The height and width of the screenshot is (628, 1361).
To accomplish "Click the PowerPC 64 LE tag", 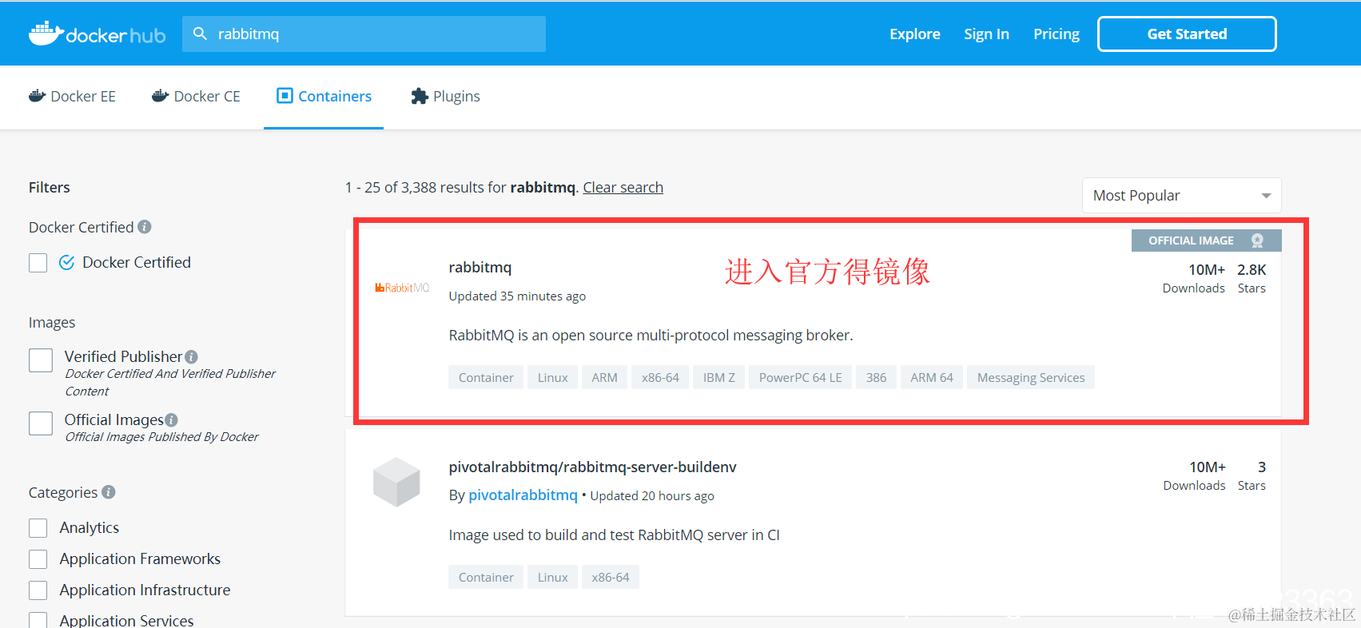I will (800, 377).
